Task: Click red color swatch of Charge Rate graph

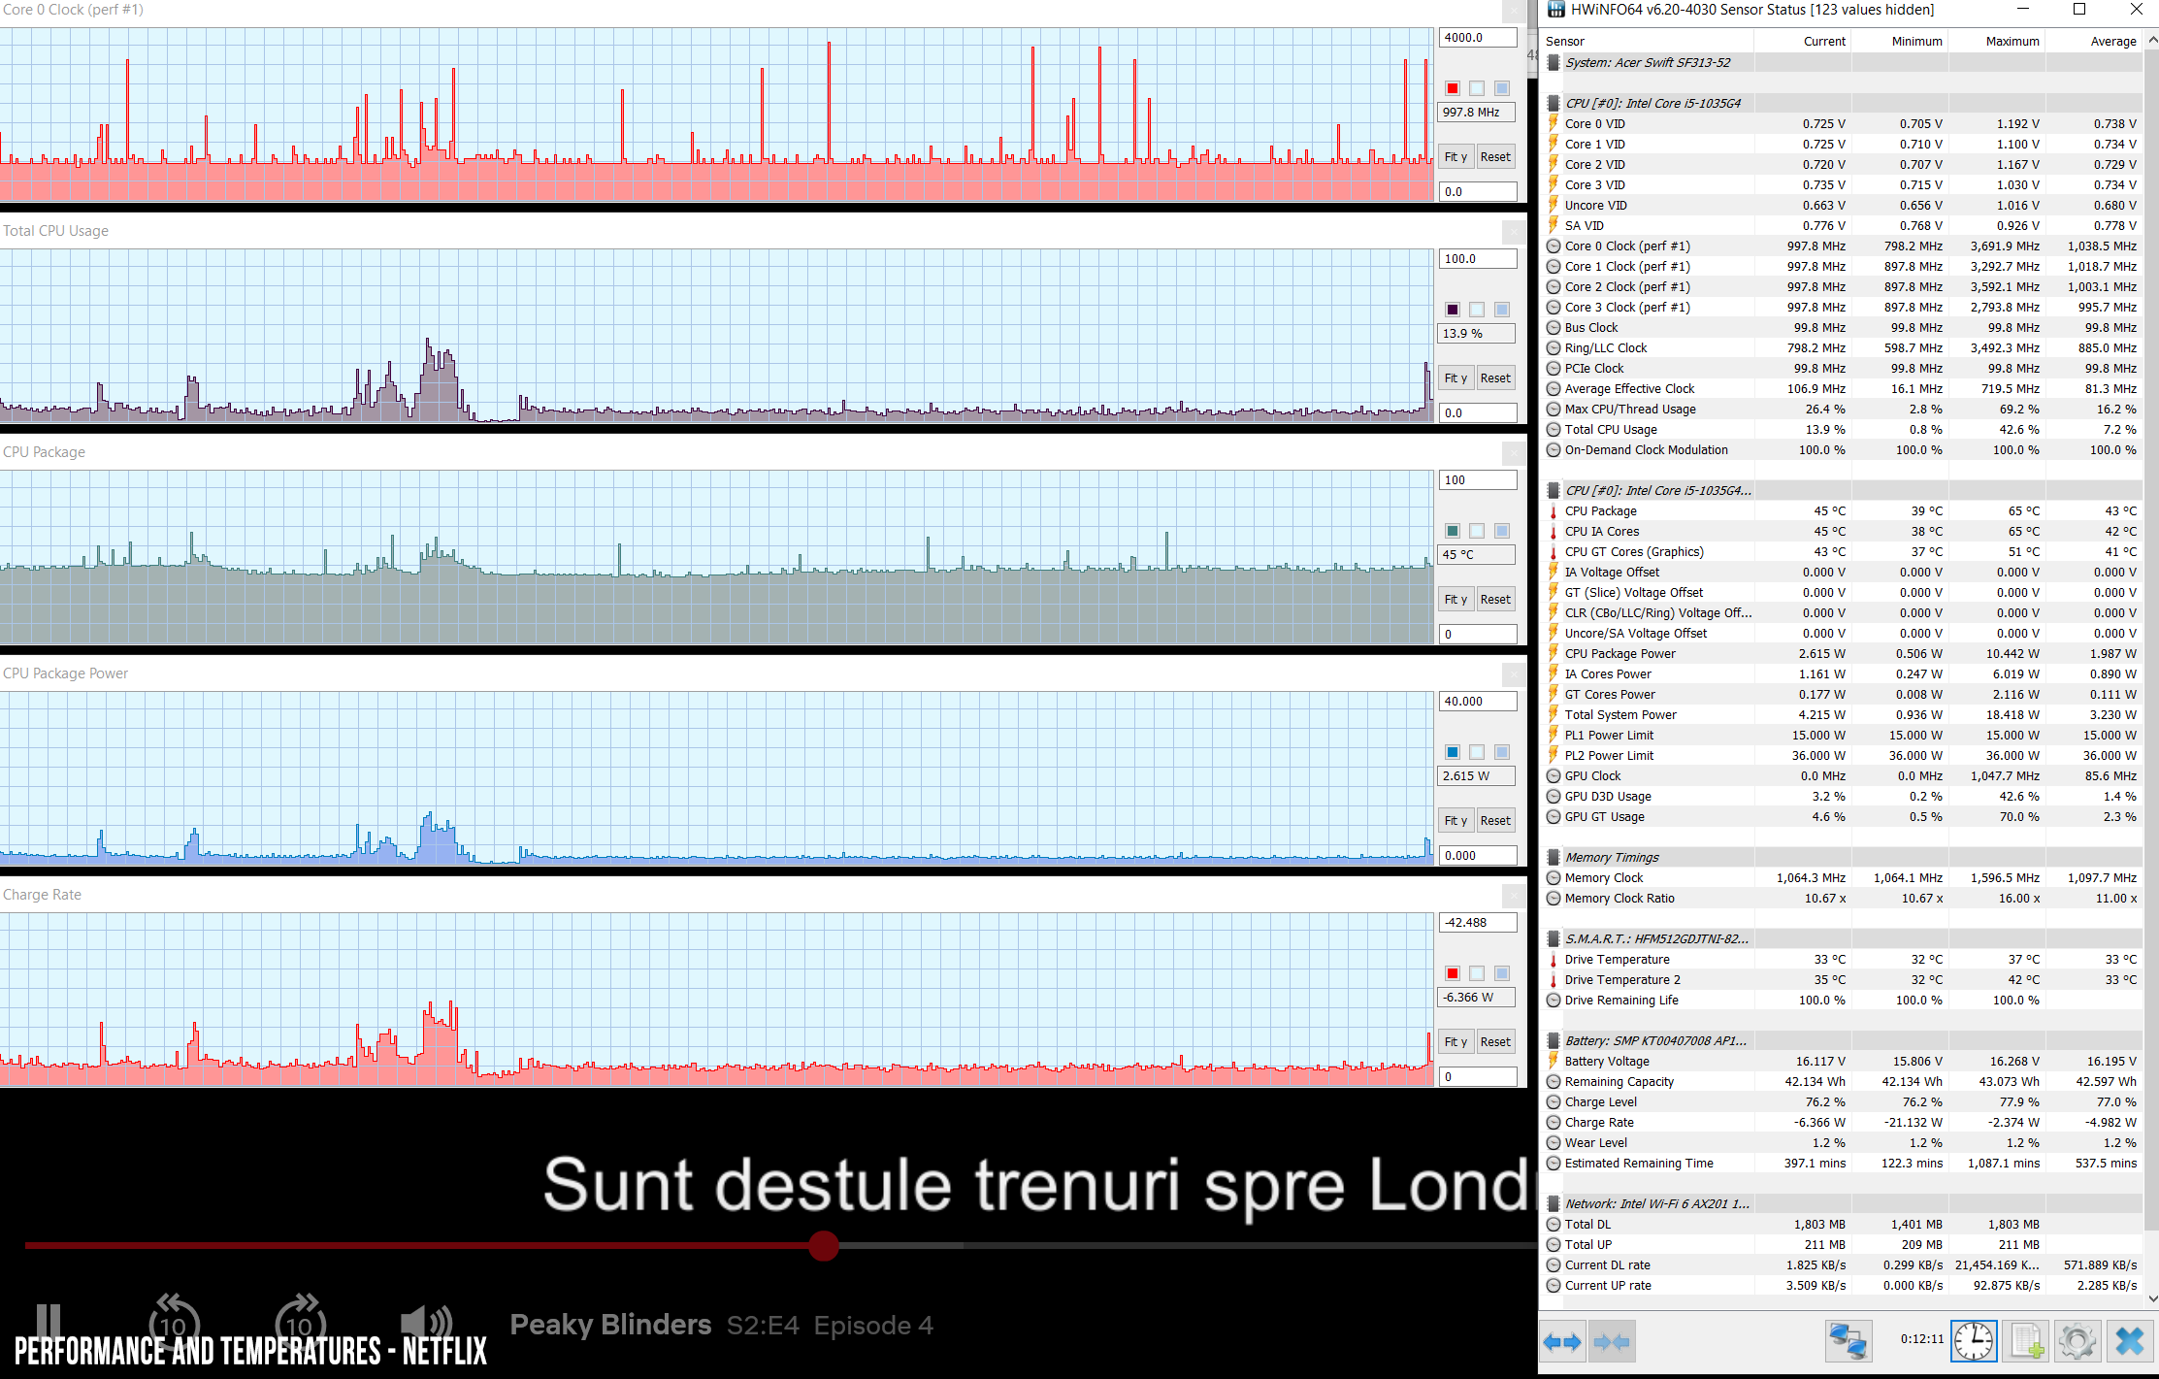Action: coord(1453,973)
